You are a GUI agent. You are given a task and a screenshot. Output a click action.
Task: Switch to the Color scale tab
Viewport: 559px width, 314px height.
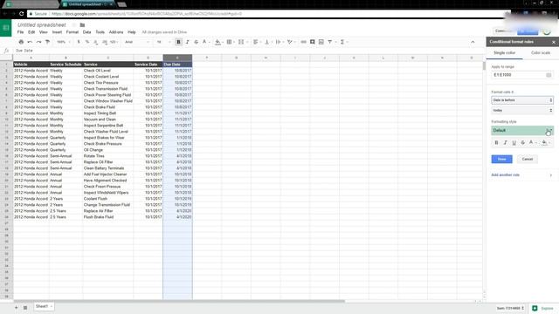[541, 52]
